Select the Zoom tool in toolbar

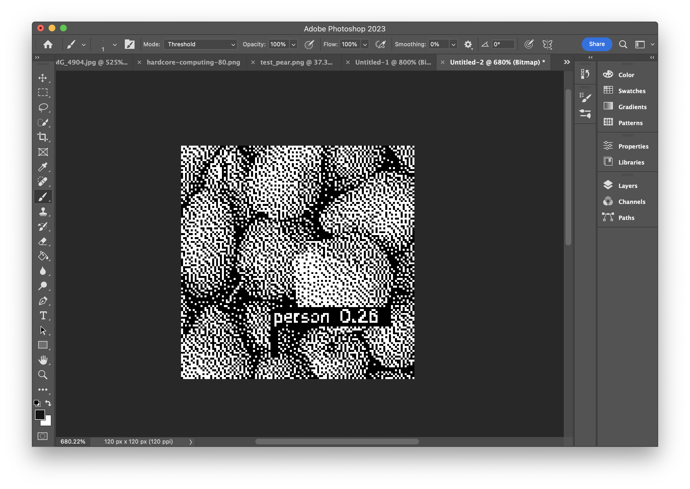coord(43,375)
